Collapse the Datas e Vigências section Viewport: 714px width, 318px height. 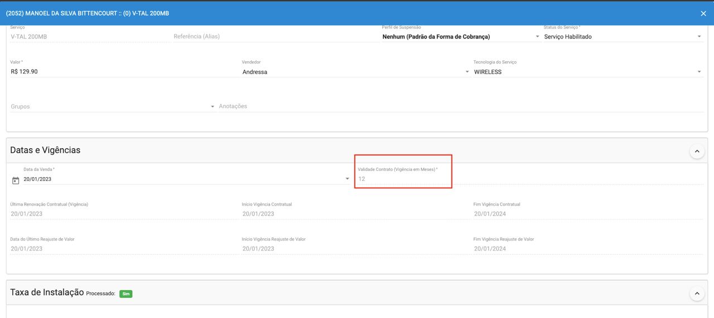click(x=697, y=151)
